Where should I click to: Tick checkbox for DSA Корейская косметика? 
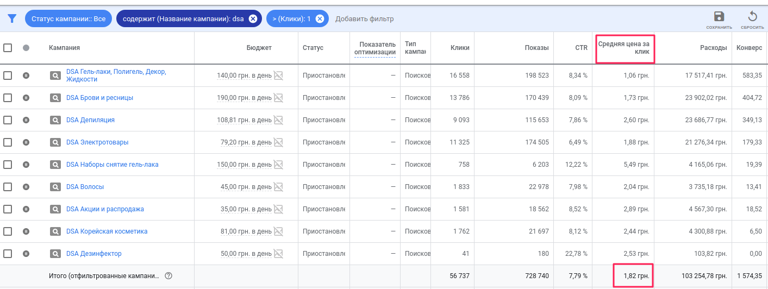point(8,231)
